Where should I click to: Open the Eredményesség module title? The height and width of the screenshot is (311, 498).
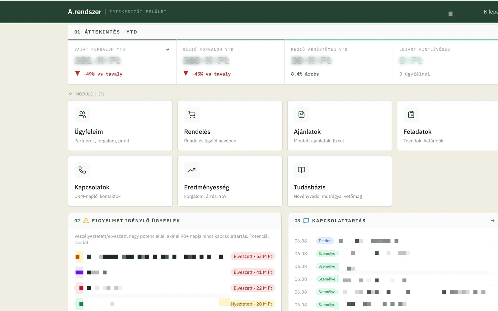pos(207,187)
